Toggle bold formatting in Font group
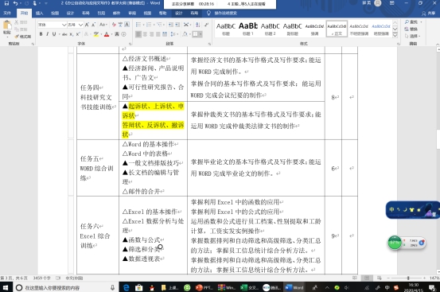This screenshot has height=292, width=440. (x=41, y=34)
